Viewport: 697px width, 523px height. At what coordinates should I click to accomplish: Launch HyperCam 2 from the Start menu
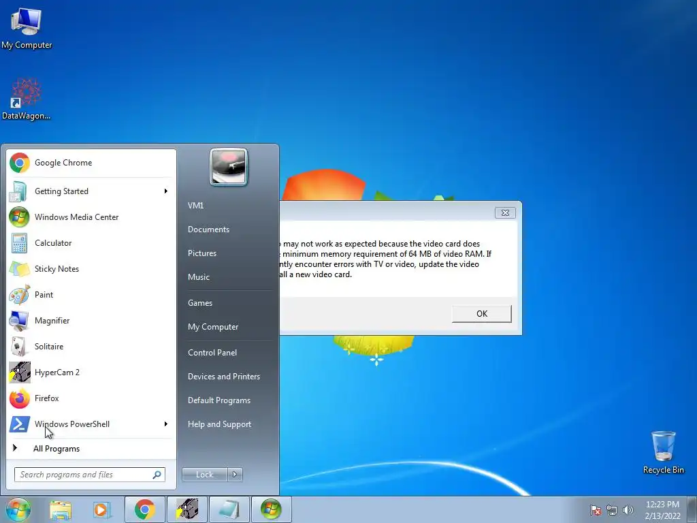[91, 373]
